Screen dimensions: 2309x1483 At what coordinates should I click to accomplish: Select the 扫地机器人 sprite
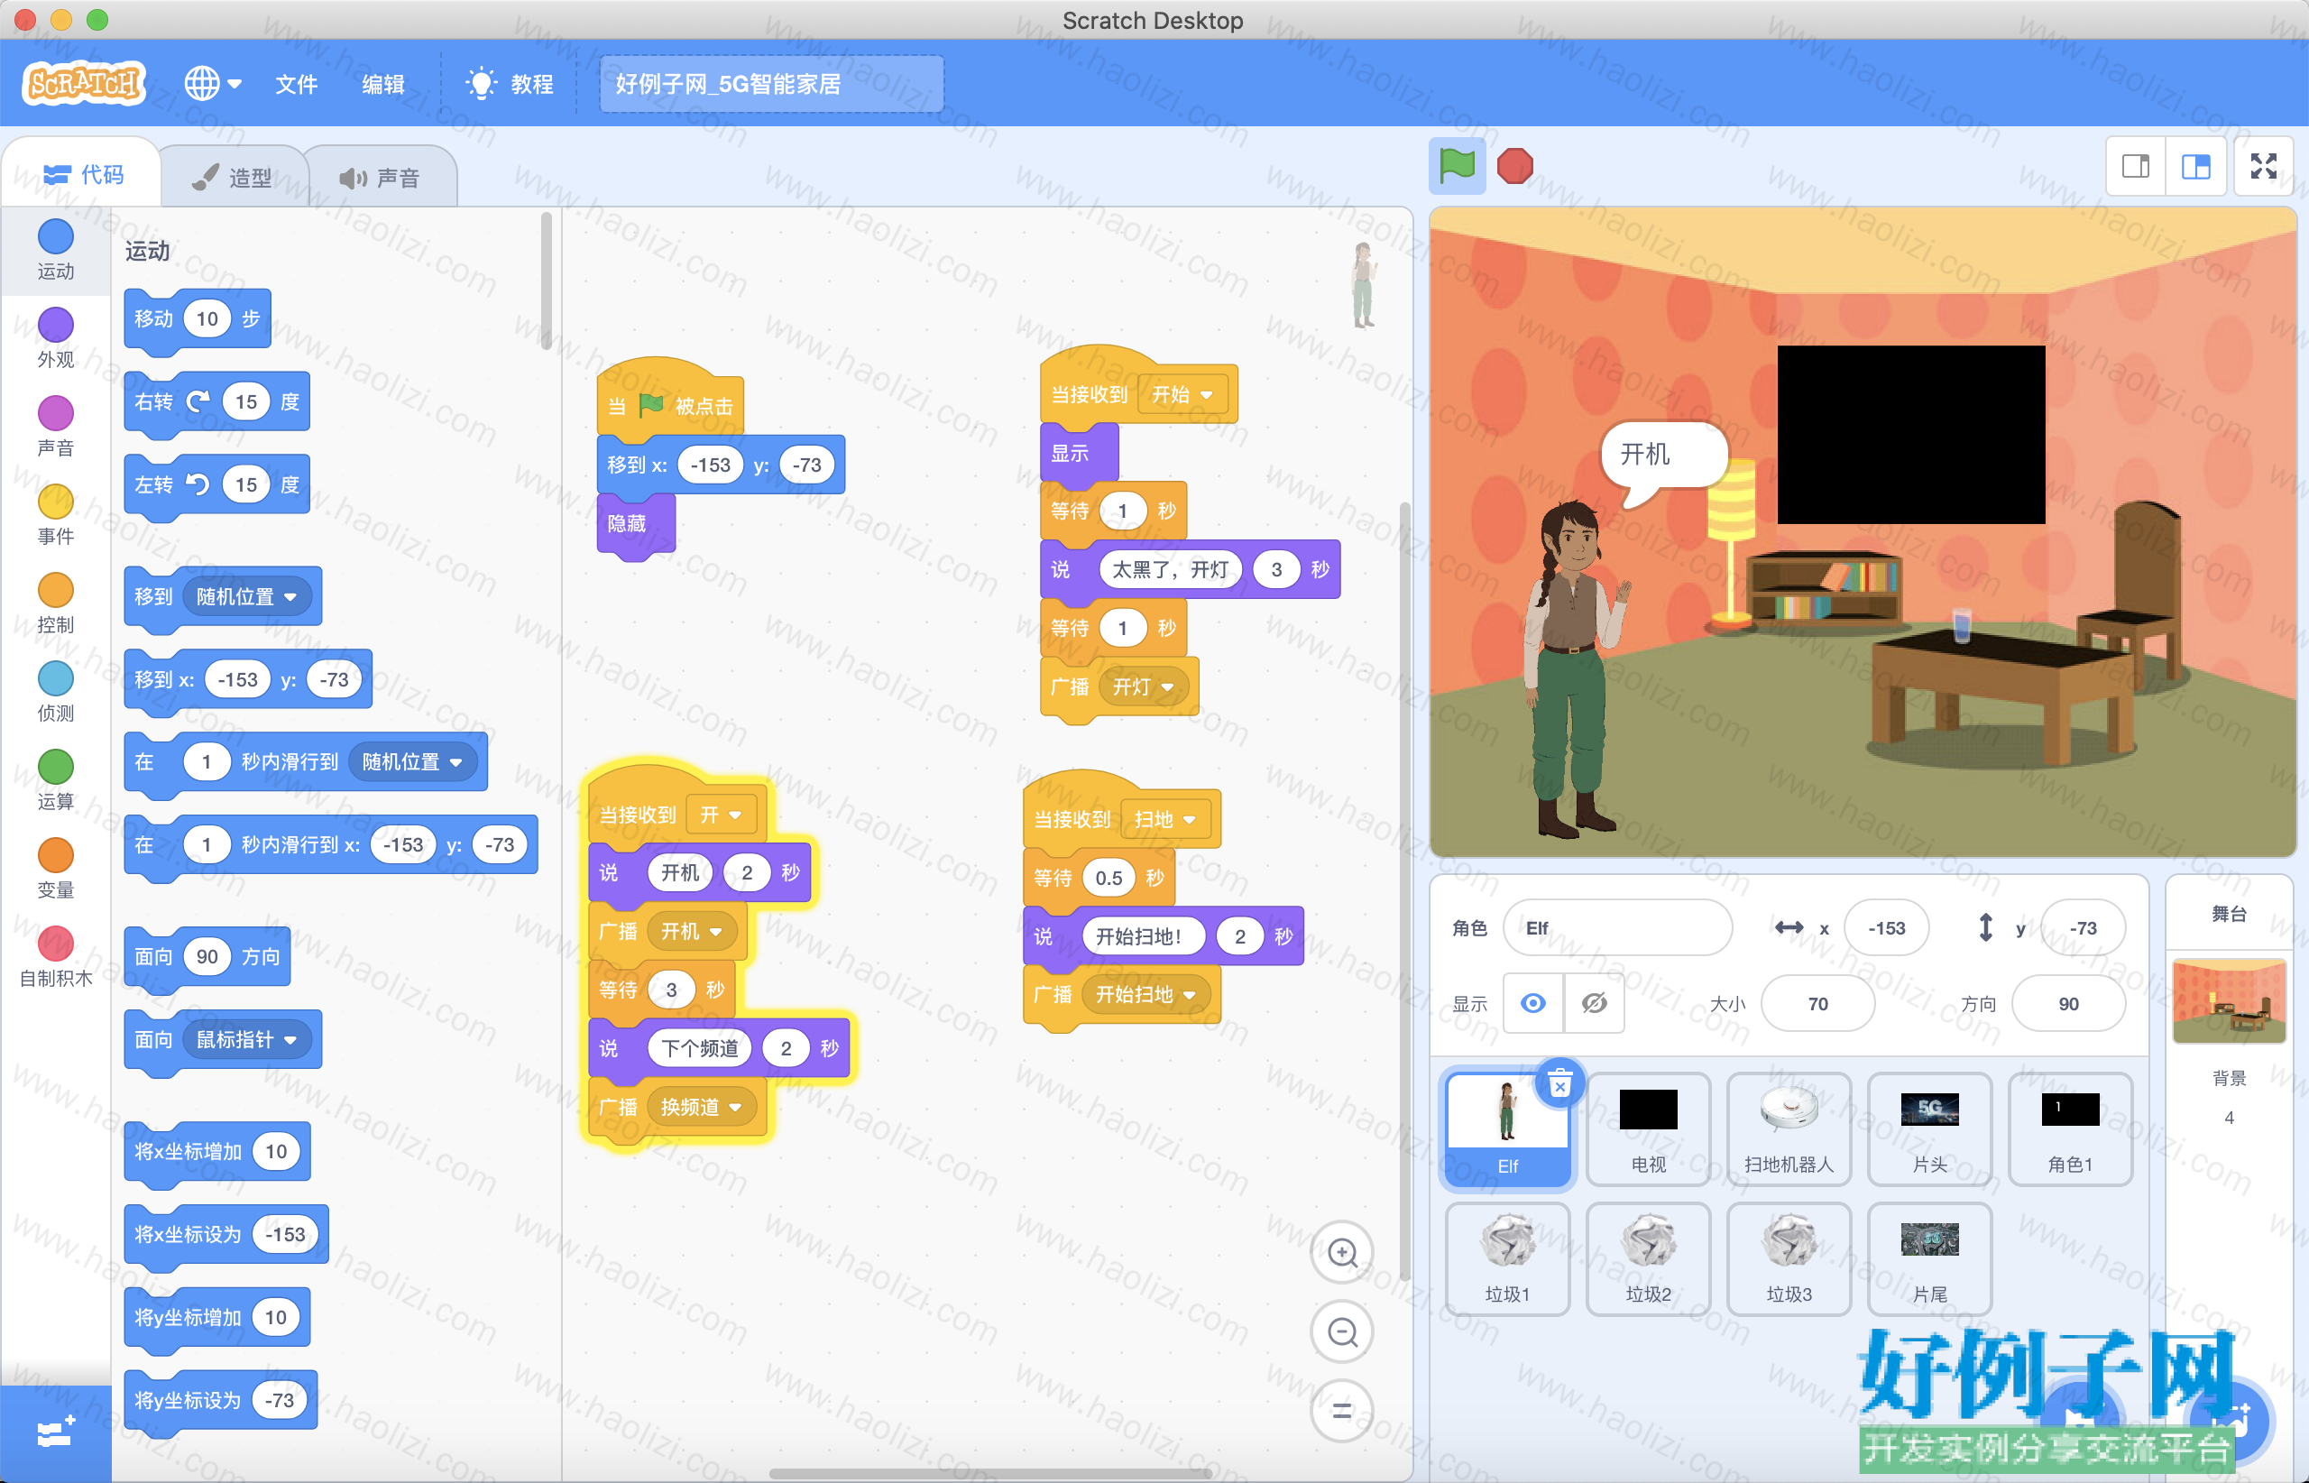[x=1789, y=1128]
